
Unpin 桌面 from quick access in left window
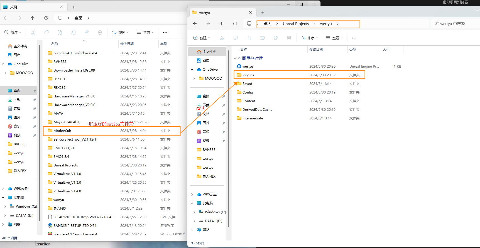pyautogui.click(x=35, y=91)
